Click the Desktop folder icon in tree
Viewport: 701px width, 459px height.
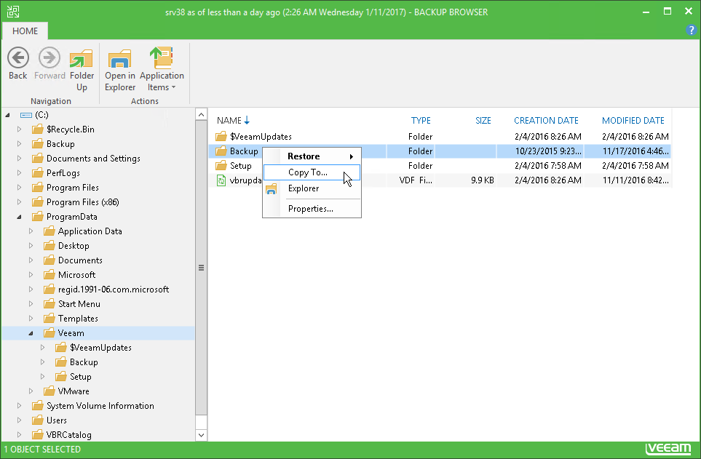[x=49, y=246]
